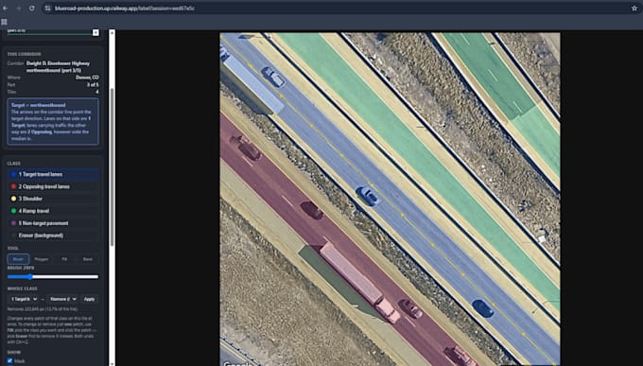Open the small dropdown box atop the sidebar
This screenshot has height=366, width=643.
pyautogui.click(x=96, y=32)
